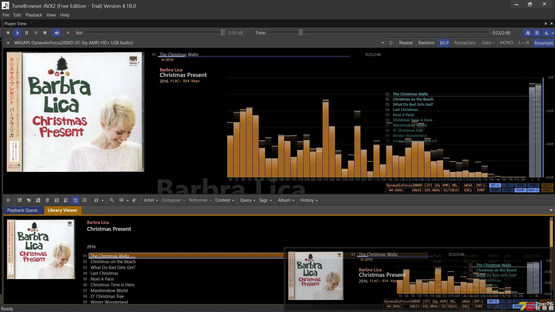Click the locate now-playing icon with red arrow
Viewport: 555px width, 312px height.
pos(134,200)
